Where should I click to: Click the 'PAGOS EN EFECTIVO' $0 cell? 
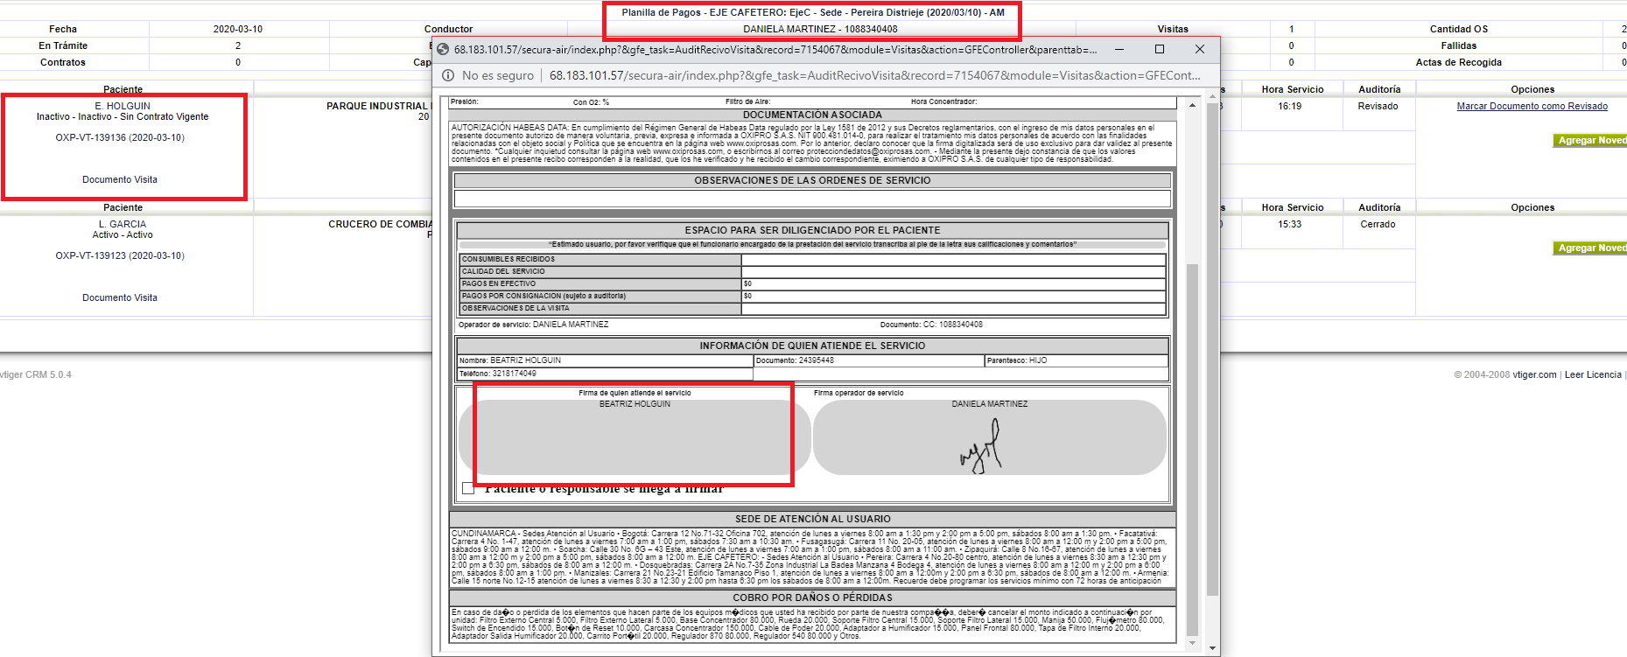click(953, 283)
